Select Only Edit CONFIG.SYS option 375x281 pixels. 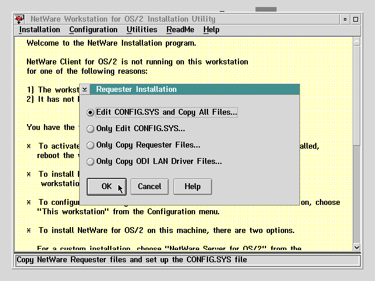[x=136, y=129]
